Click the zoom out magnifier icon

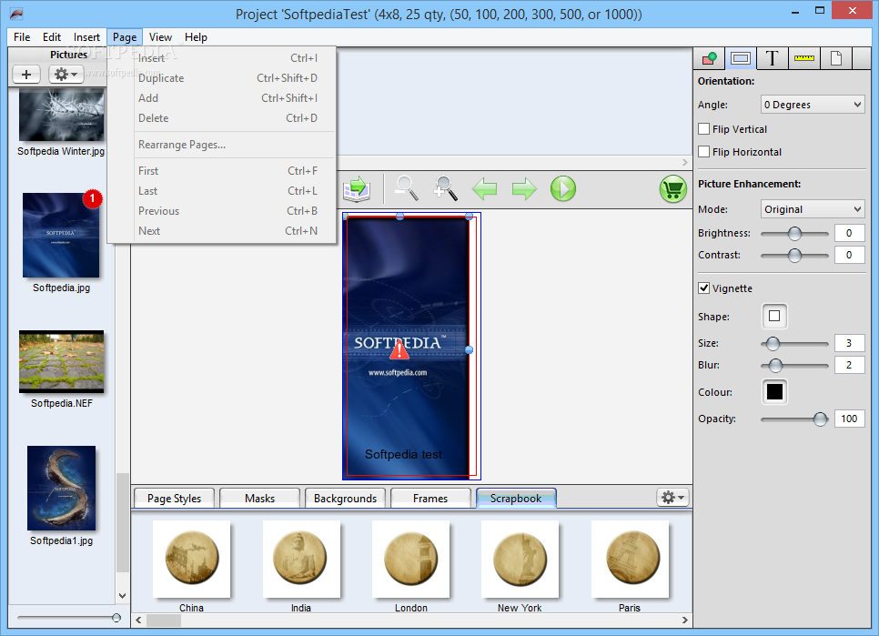[x=407, y=188]
